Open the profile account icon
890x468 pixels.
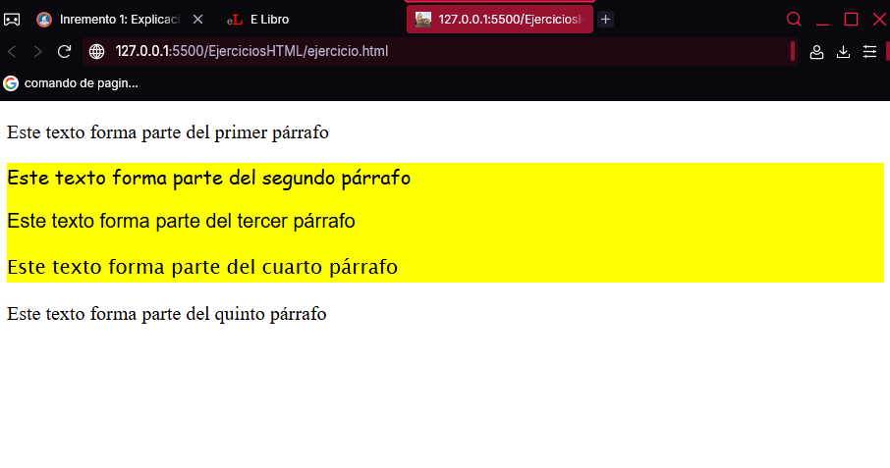pos(816,52)
